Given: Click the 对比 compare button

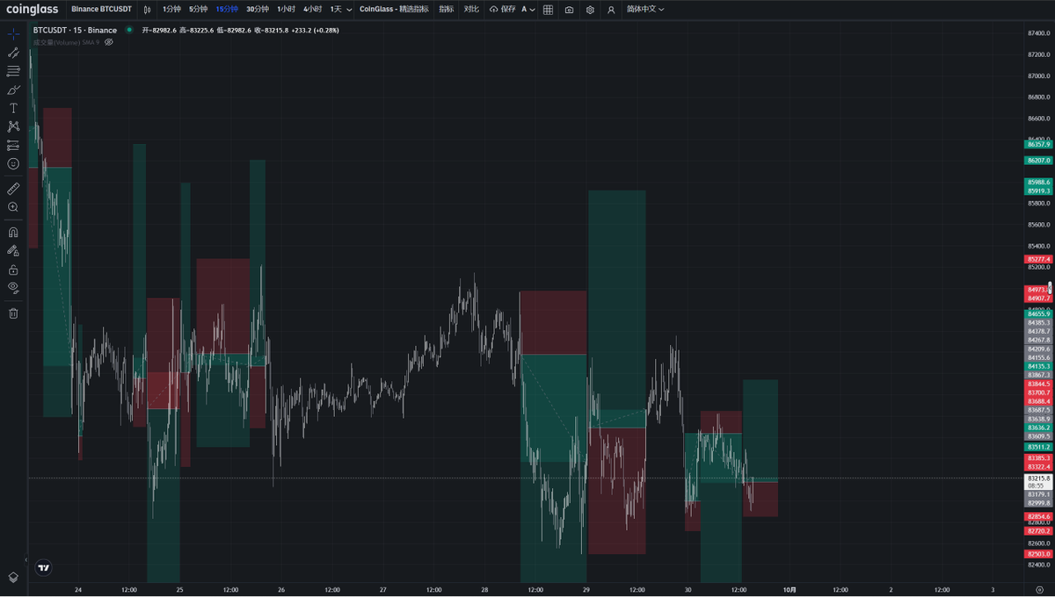Looking at the screenshot, I should tap(471, 10).
